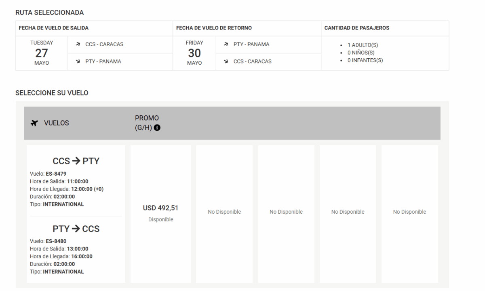Click flight number ES-8480
Image resolution: width=485 pixels, height=291 pixels.
[56, 241]
